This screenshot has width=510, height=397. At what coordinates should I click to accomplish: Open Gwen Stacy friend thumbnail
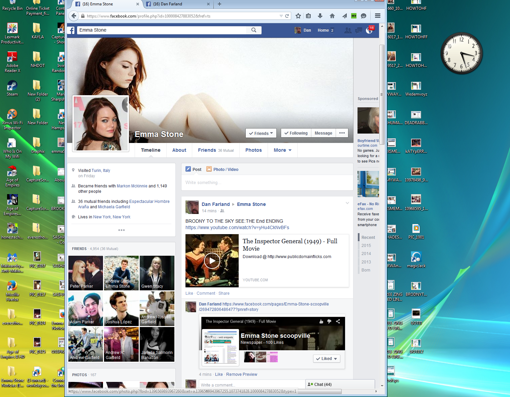click(157, 273)
